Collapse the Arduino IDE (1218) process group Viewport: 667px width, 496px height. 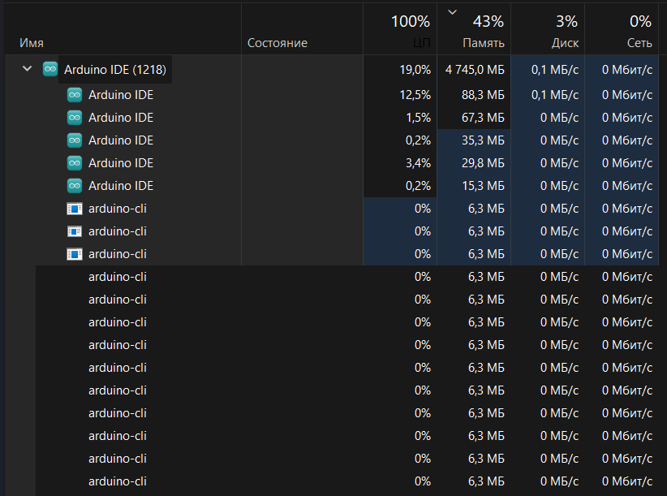(x=28, y=70)
